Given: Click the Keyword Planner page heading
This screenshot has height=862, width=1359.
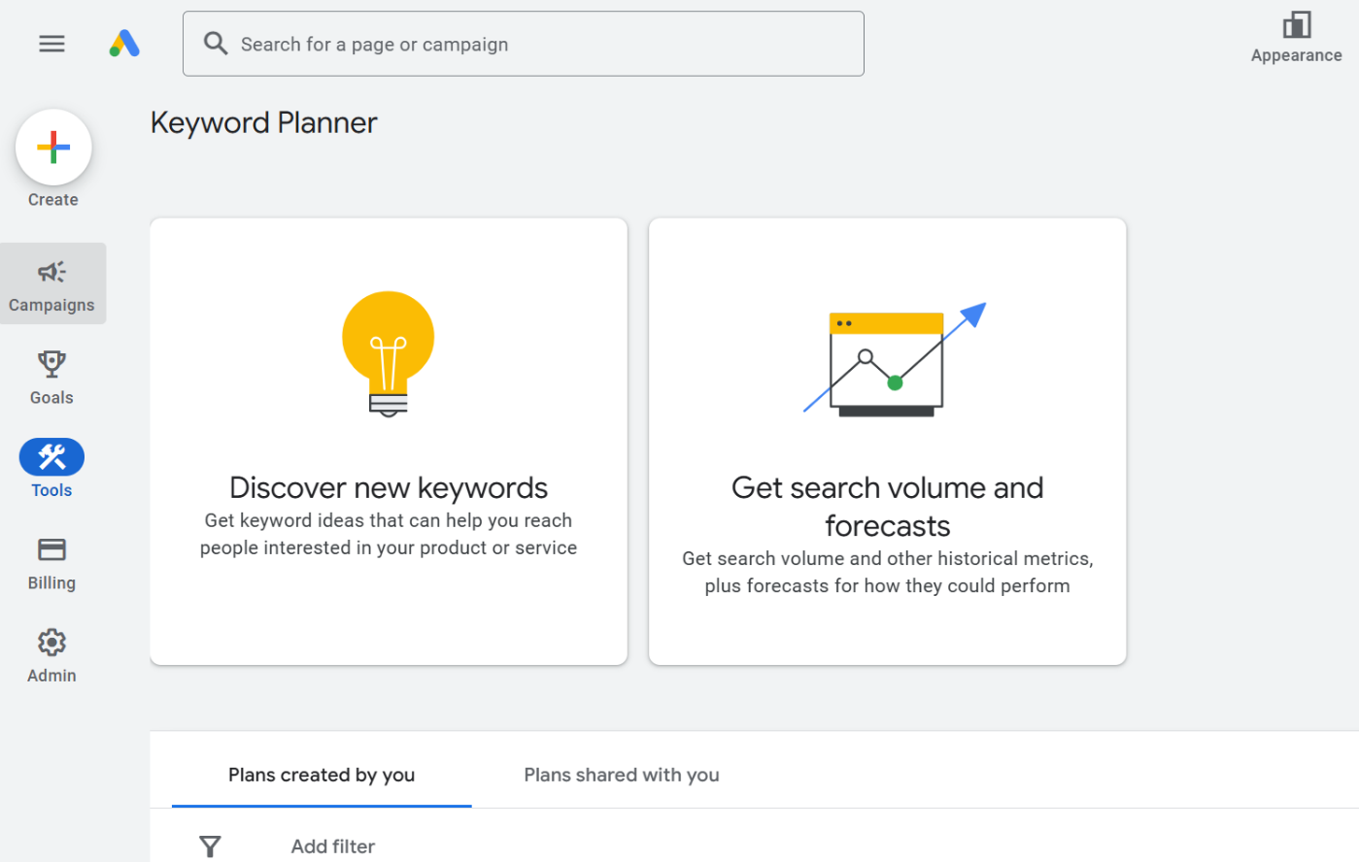Looking at the screenshot, I should tap(263, 123).
